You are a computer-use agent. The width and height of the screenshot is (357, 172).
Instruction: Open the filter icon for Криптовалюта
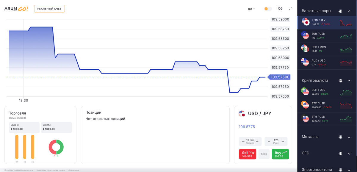point(340,80)
